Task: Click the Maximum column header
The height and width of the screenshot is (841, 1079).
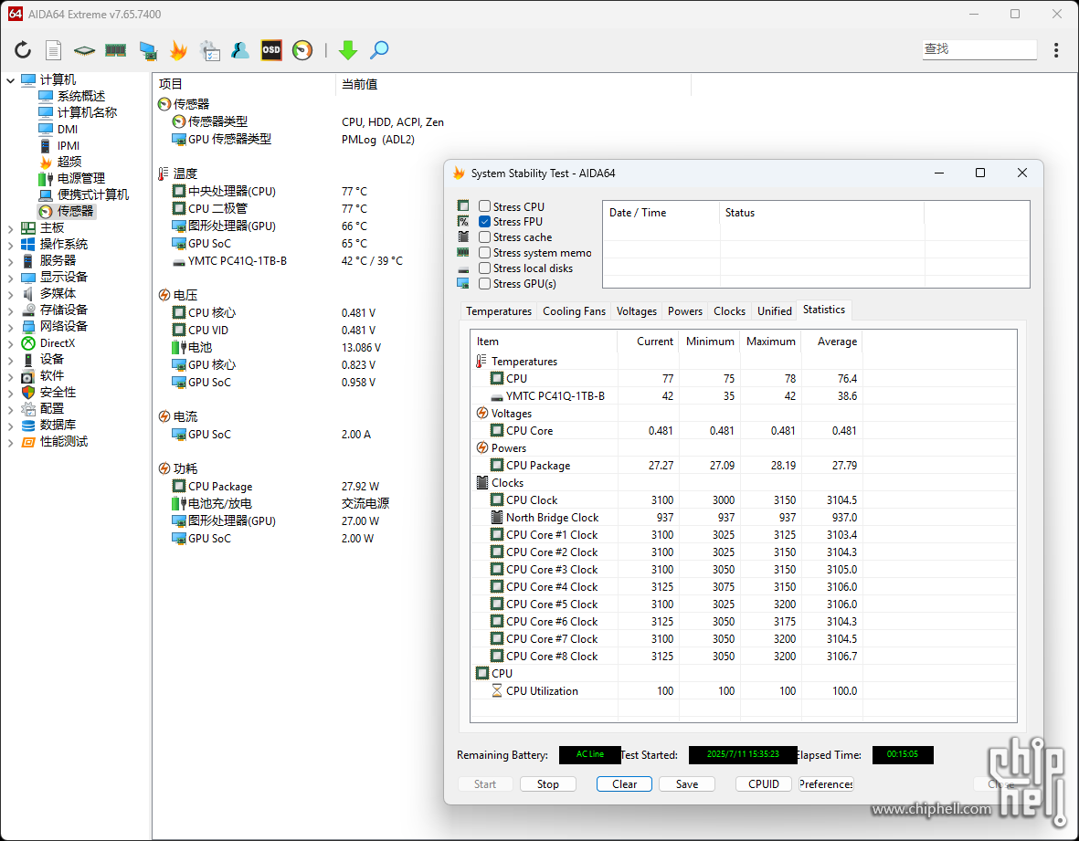Action: pyautogui.click(x=771, y=342)
